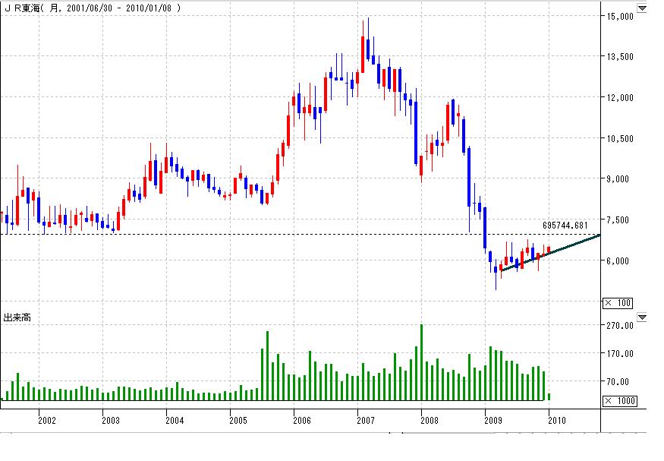Click the ×100 price scale box
664x461 pixels.
(617, 303)
